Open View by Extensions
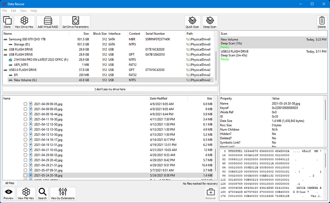The width and height of the screenshot is (330, 203). 63,193
